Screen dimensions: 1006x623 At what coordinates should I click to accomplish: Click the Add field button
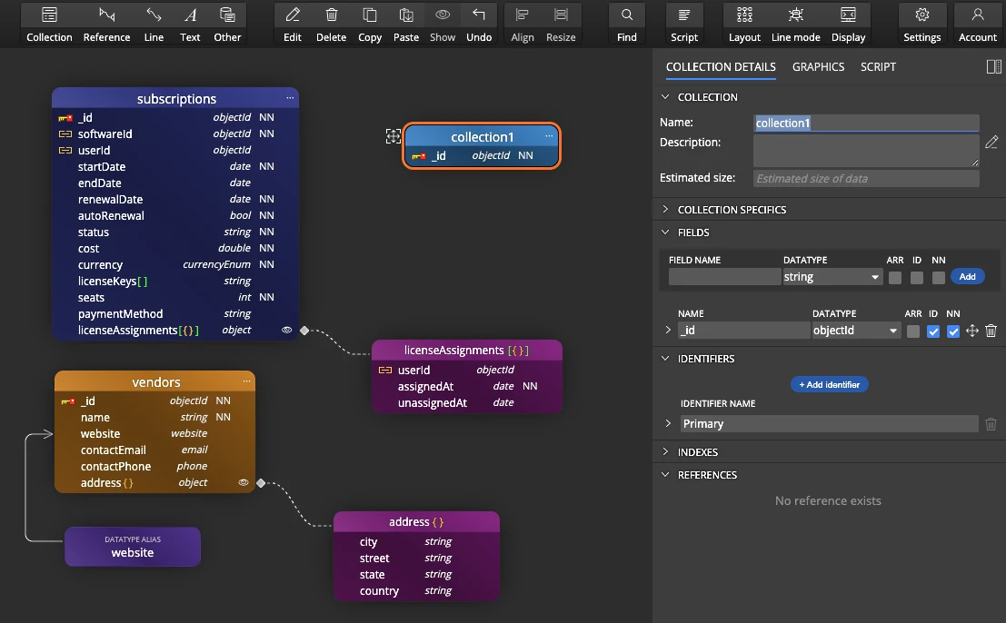(967, 277)
